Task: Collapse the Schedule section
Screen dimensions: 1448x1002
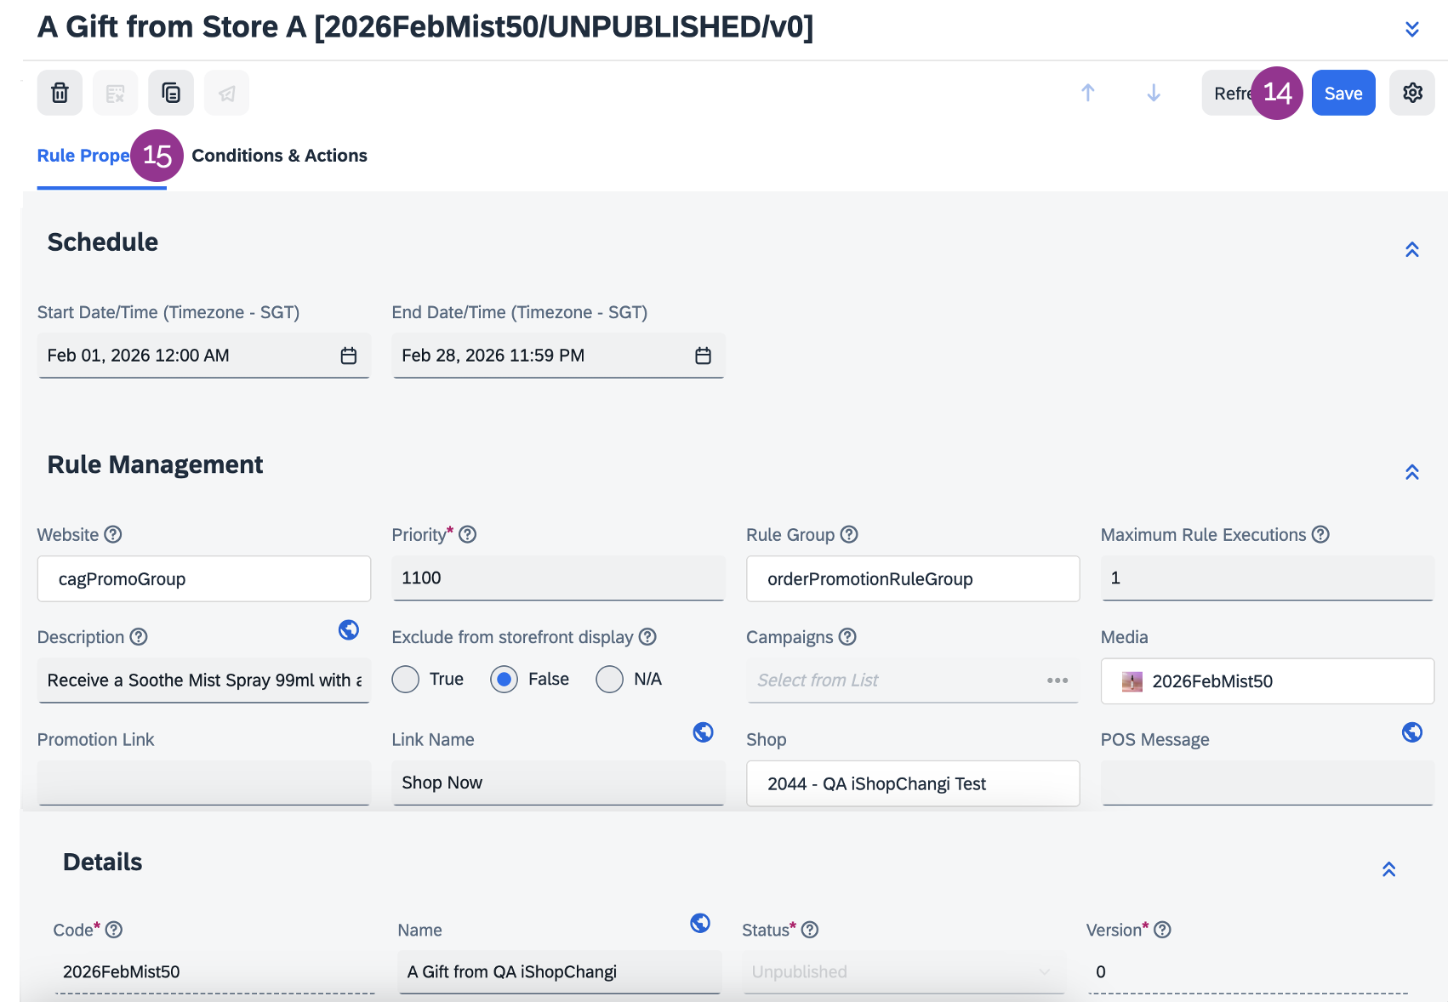Action: tap(1412, 249)
